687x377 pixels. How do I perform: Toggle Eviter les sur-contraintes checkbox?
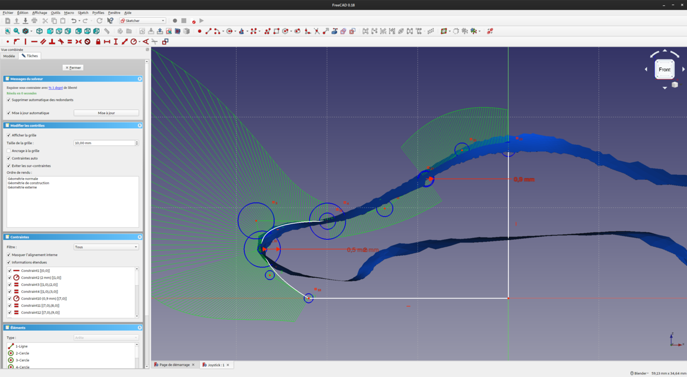pyautogui.click(x=9, y=166)
